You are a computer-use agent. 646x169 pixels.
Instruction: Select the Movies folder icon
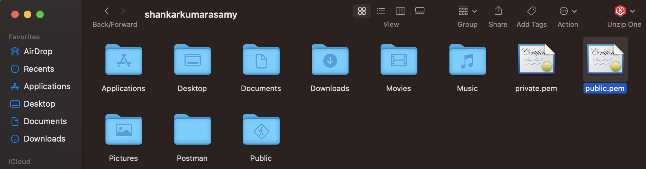pyautogui.click(x=399, y=60)
